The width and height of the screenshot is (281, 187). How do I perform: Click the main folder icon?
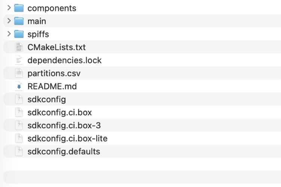click(x=19, y=21)
